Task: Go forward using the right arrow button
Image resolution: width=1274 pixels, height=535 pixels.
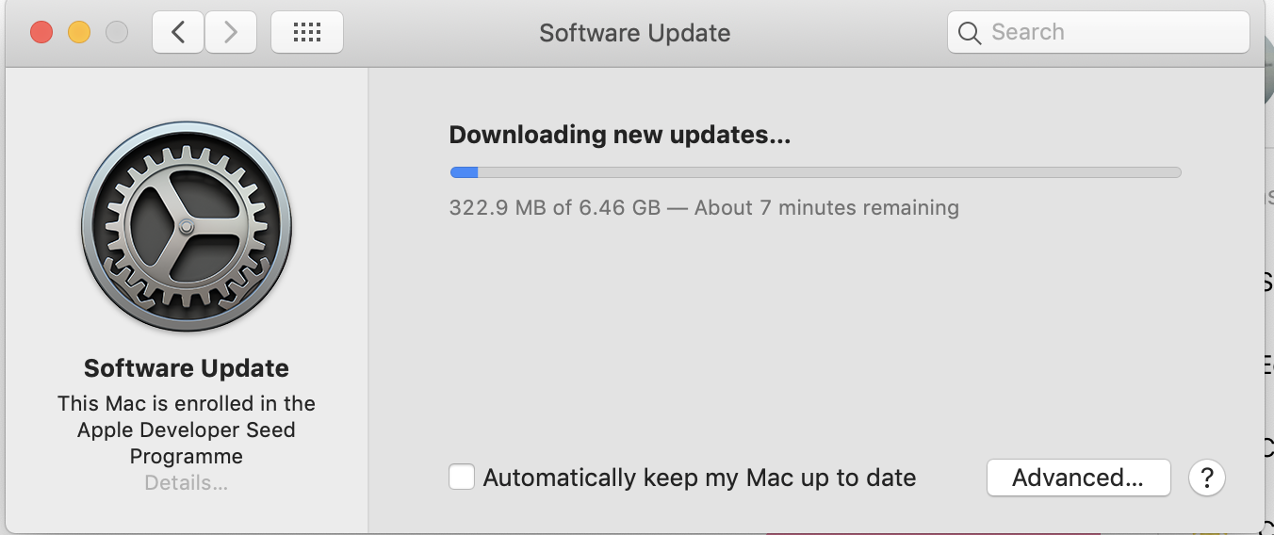Action: click(232, 33)
